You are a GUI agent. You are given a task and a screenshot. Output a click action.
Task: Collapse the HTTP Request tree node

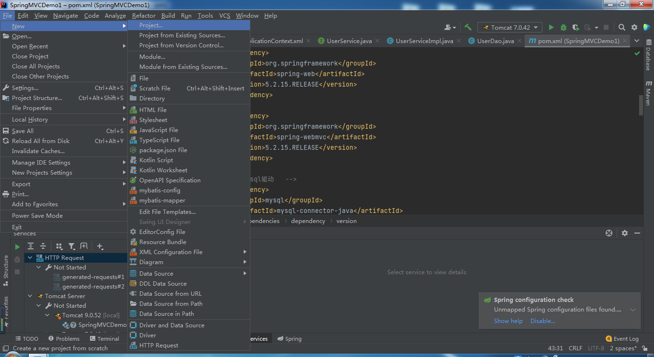[x=30, y=257]
